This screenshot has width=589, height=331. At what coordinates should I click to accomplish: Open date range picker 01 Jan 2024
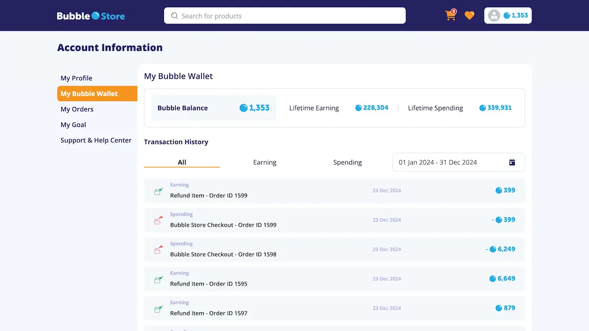(x=438, y=162)
